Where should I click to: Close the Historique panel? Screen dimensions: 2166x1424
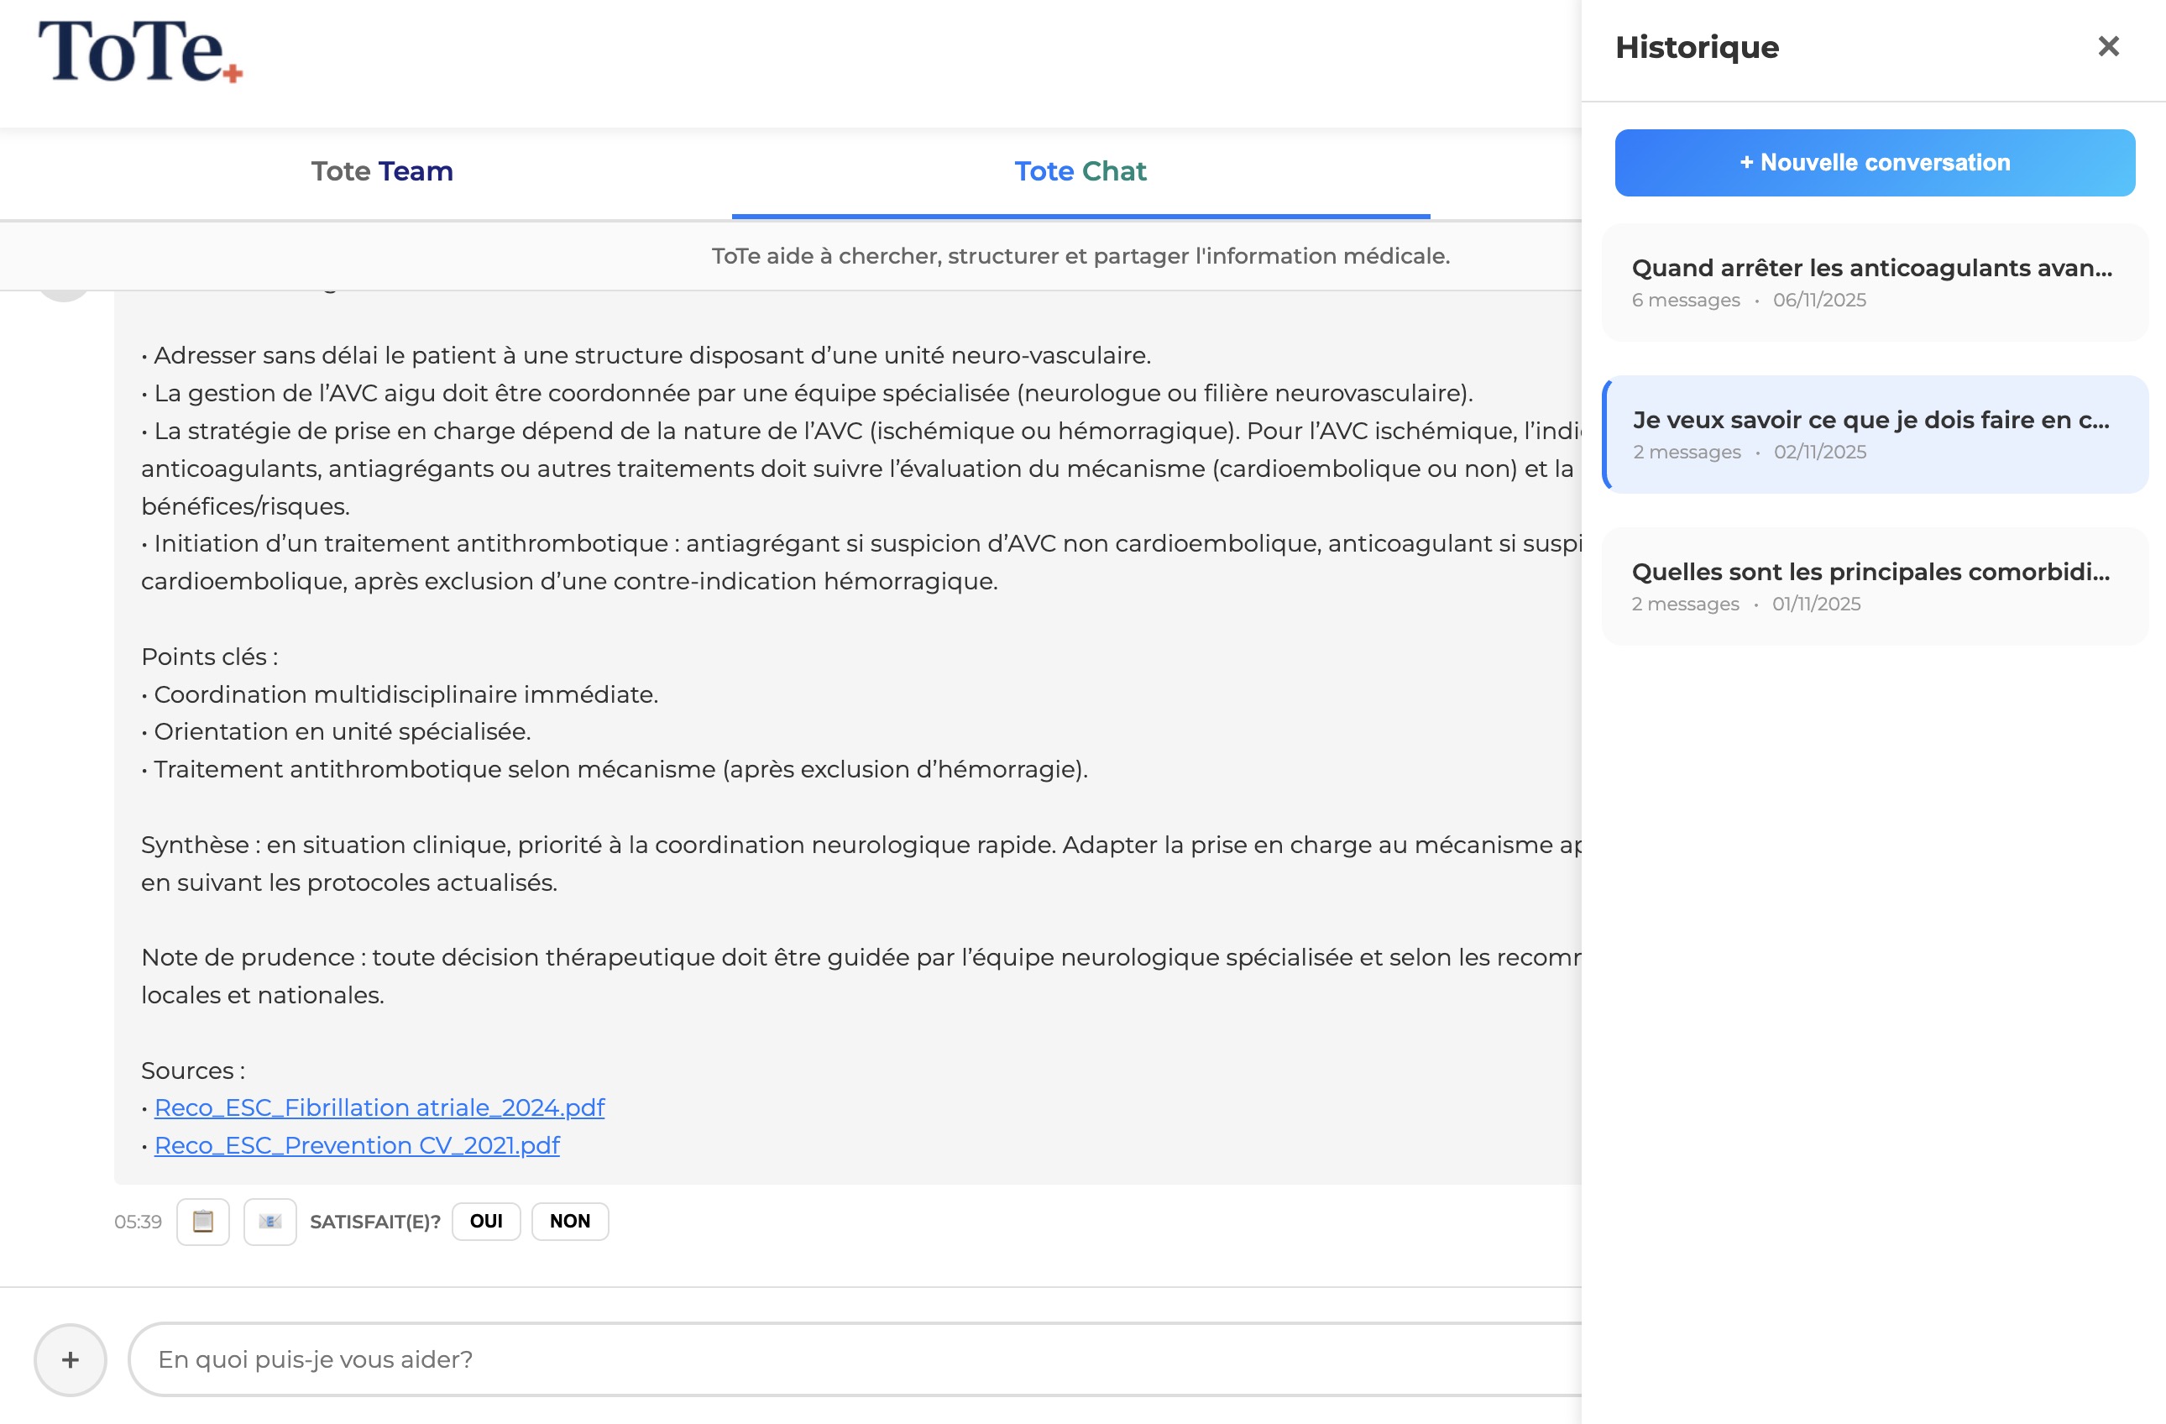click(x=2109, y=46)
